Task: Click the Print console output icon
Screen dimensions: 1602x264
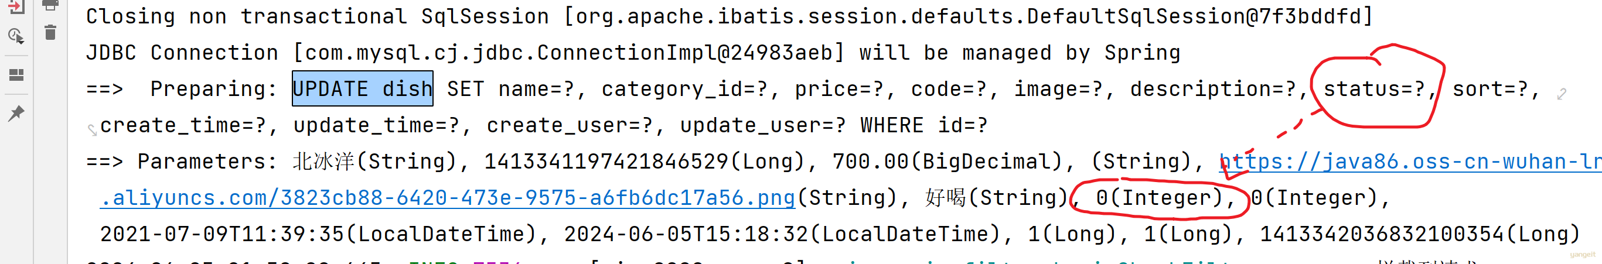Action: pyautogui.click(x=50, y=6)
